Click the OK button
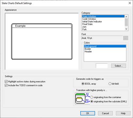Image resolution: width=133 pixels, height=118 pixels. click(88, 113)
